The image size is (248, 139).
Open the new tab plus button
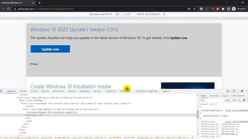pyautogui.click(x=40, y=3)
